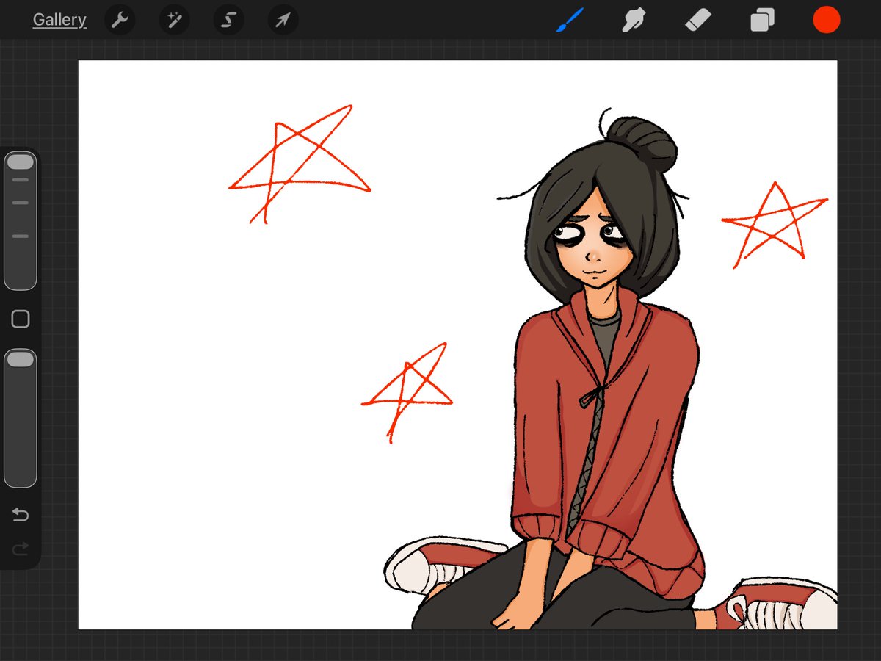Select the Brush tool
Image resolution: width=881 pixels, height=661 pixels.
[x=570, y=20]
